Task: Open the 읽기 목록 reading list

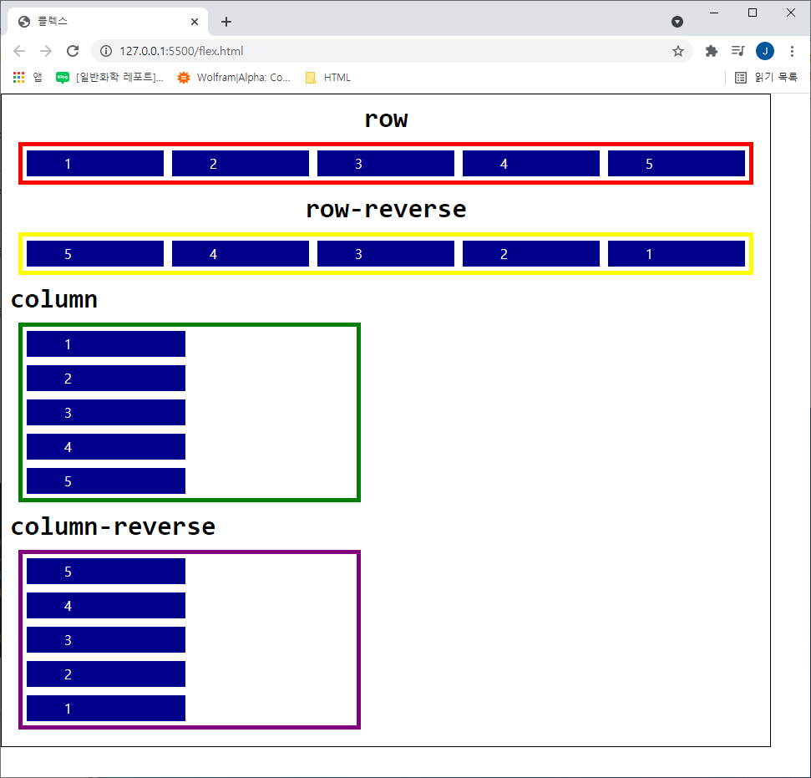Action: 766,78
